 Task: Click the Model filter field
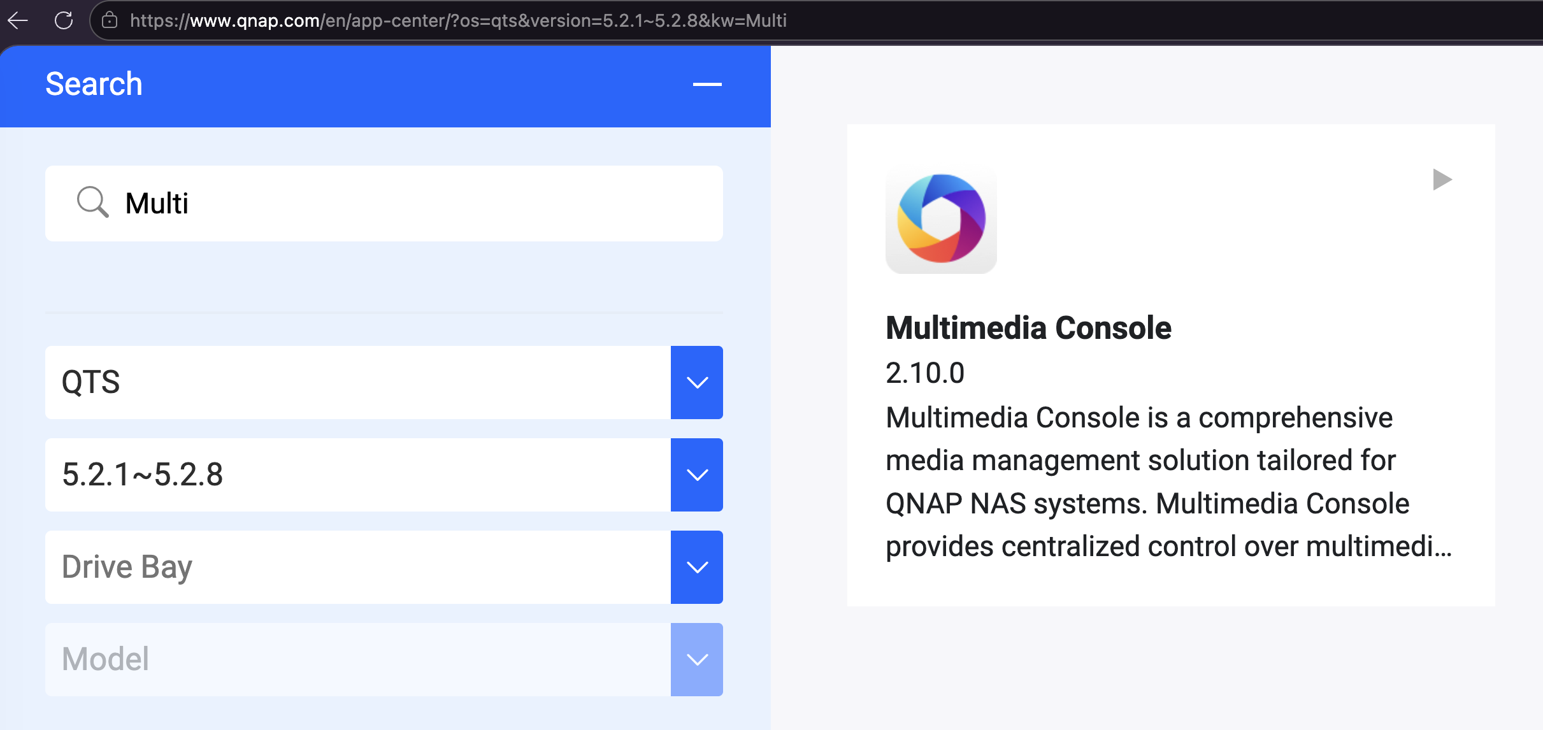(x=357, y=659)
